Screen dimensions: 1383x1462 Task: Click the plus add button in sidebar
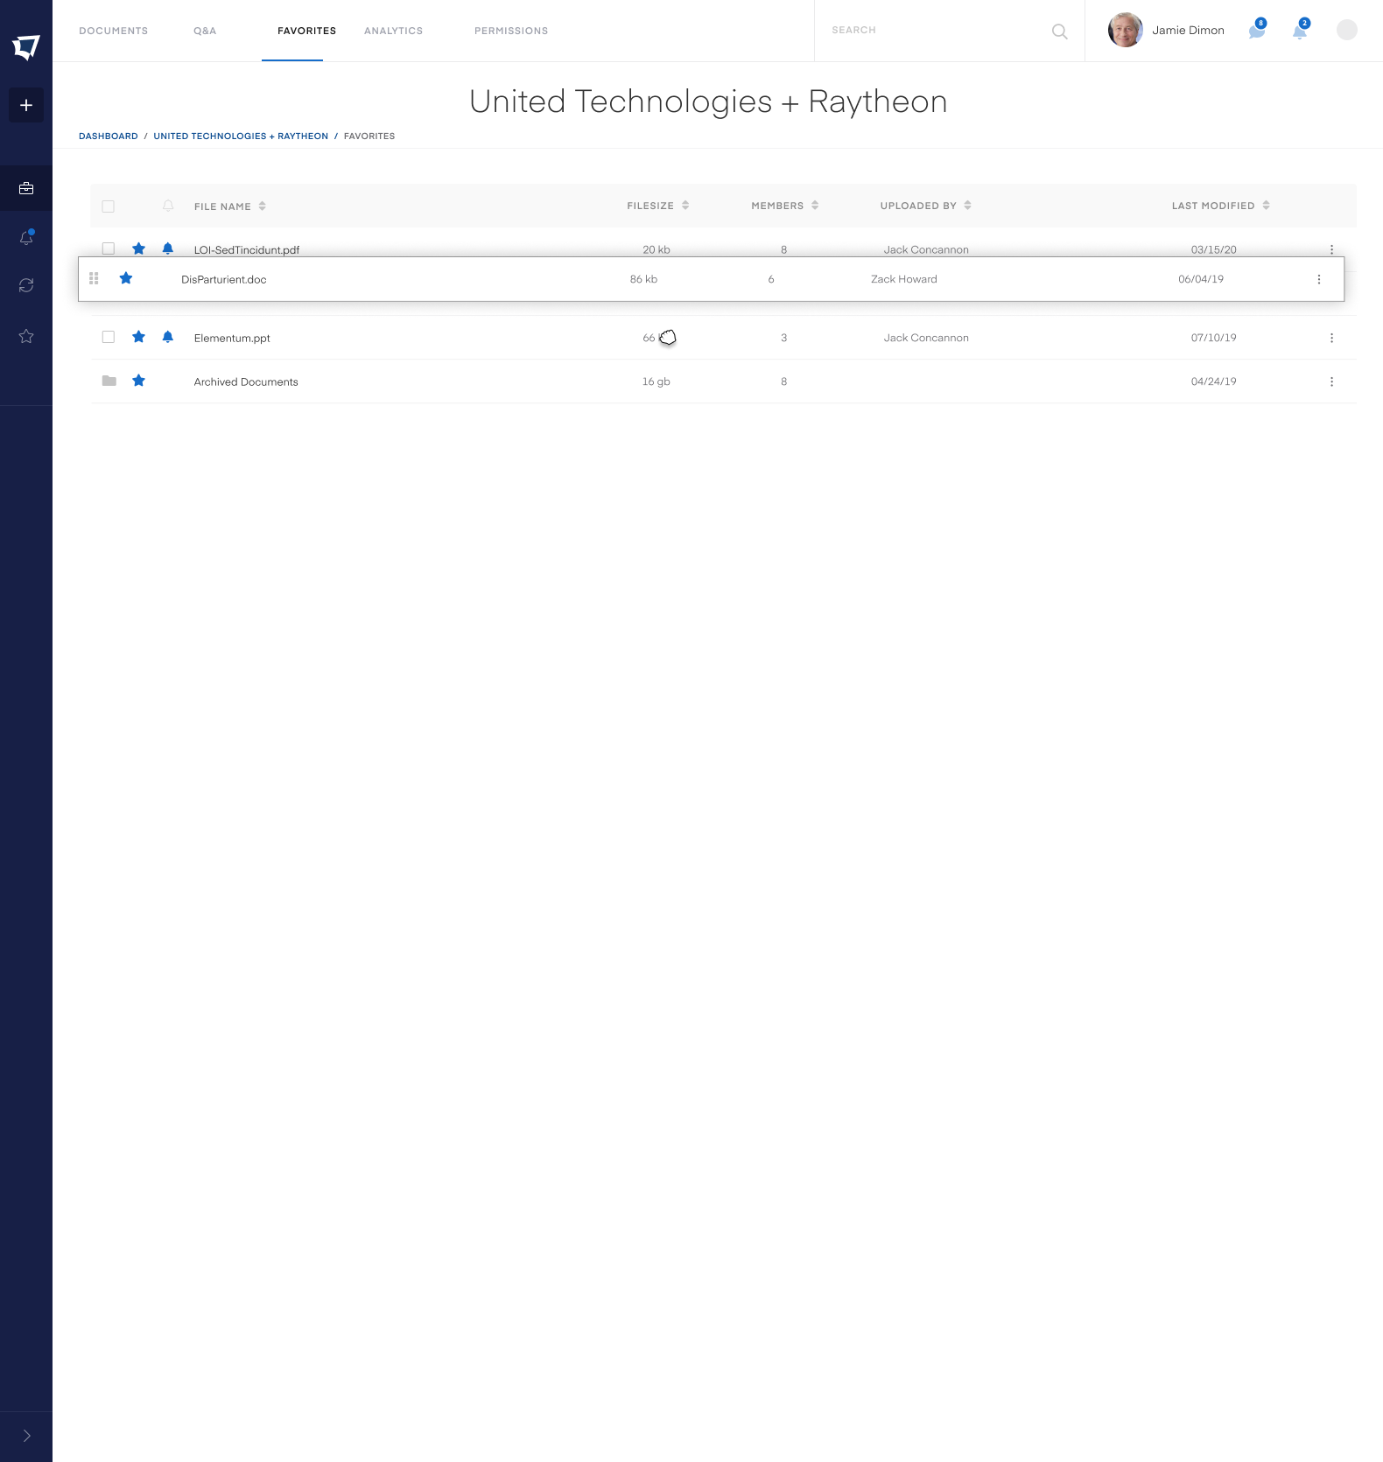(26, 105)
